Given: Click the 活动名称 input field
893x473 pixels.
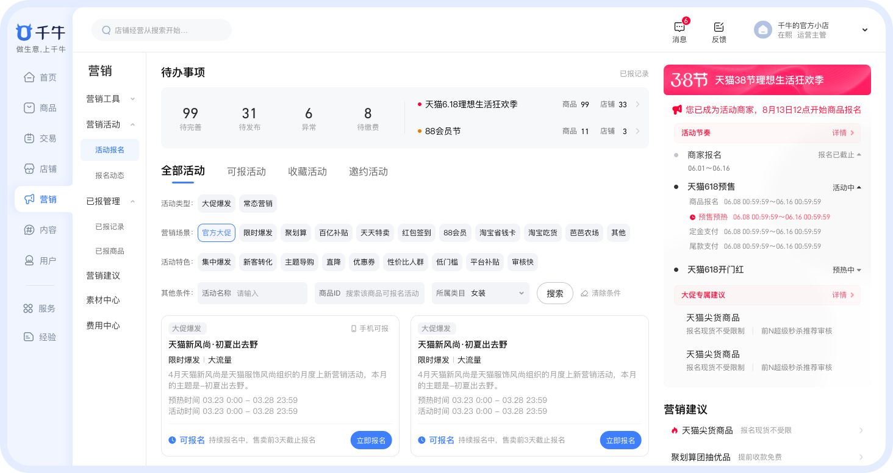Looking at the screenshot, I should pyautogui.click(x=253, y=293).
